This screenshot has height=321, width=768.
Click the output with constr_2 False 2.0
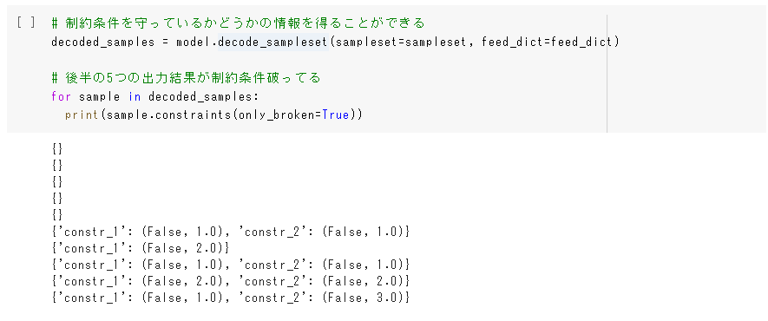[x=230, y=281]
